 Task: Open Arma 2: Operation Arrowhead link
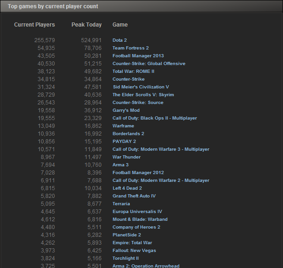146,266
